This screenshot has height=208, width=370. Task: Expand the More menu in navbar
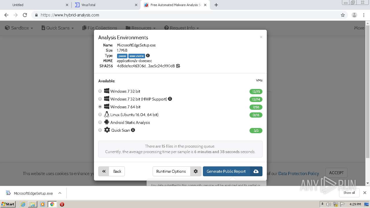[359, 28]
